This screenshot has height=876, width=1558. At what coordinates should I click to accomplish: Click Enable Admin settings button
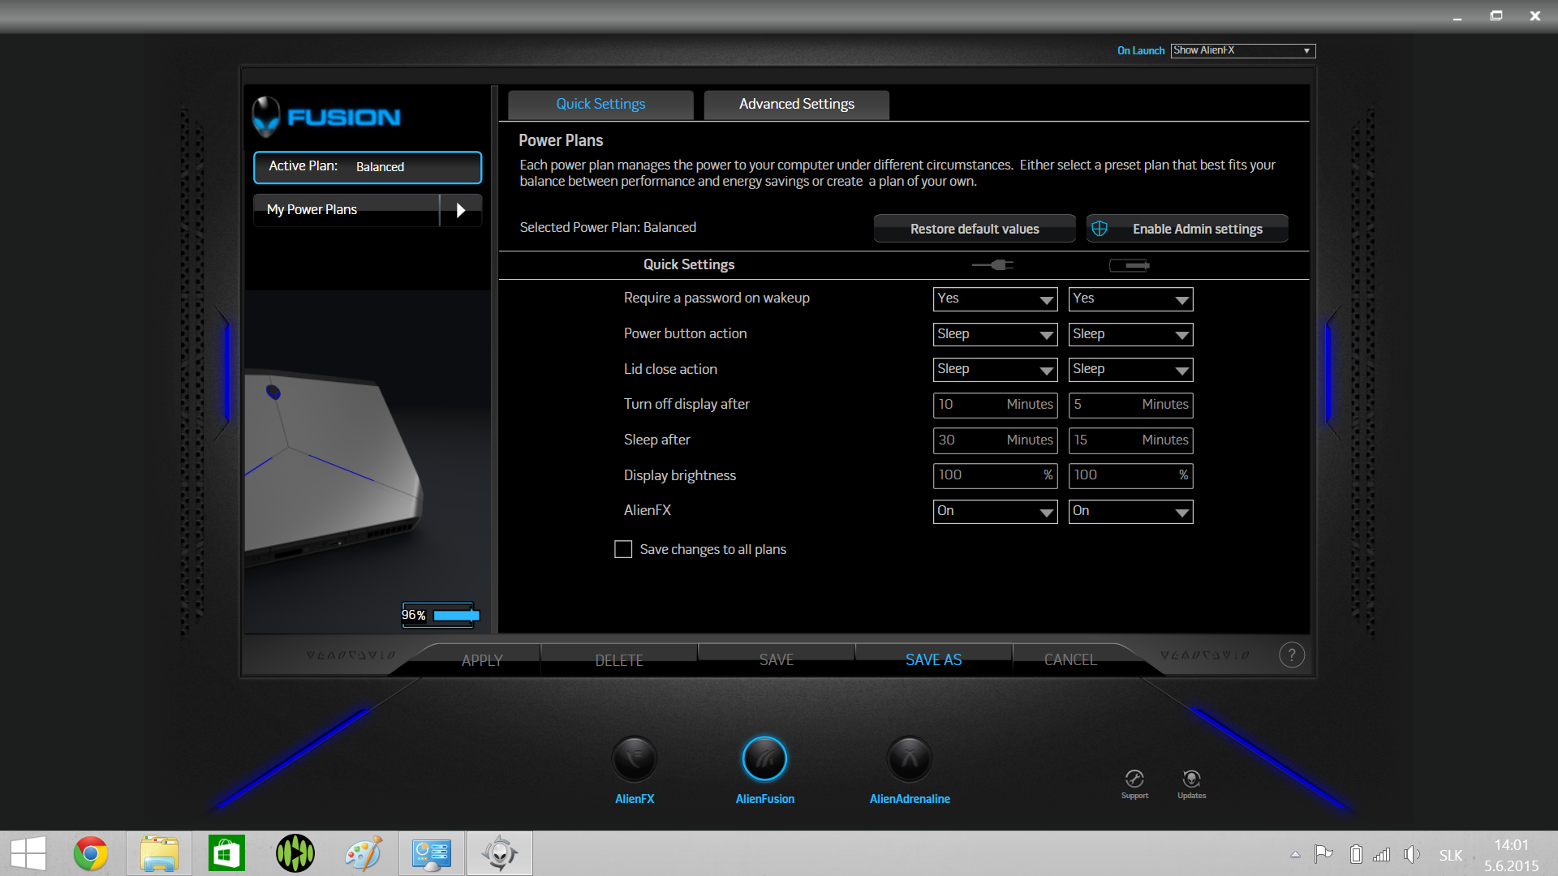pyautogui.click(x=1187, y=229)
